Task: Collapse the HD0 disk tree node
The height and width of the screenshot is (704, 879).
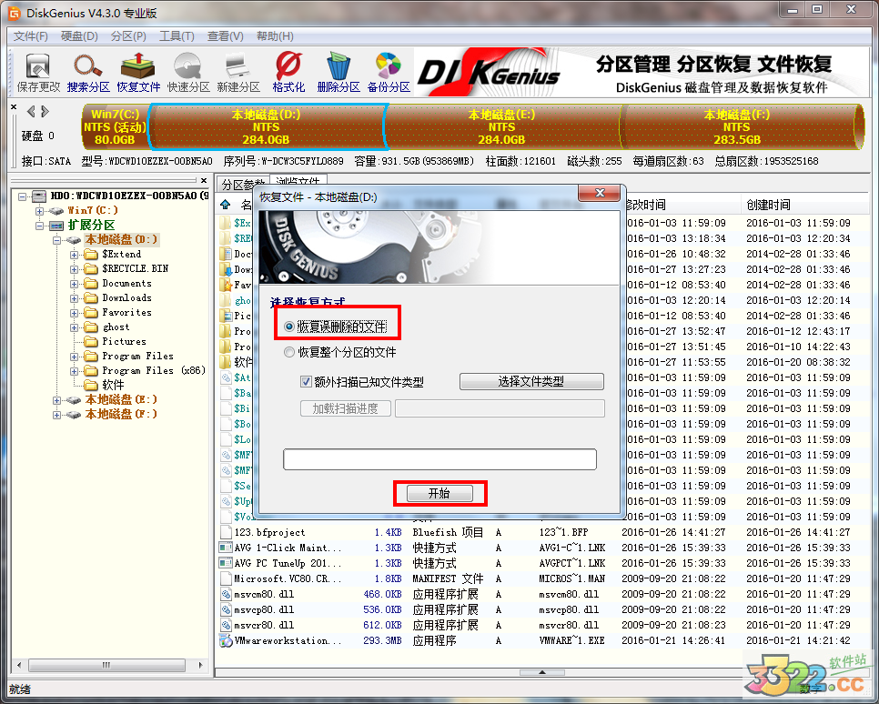Action: click(23, 196)
